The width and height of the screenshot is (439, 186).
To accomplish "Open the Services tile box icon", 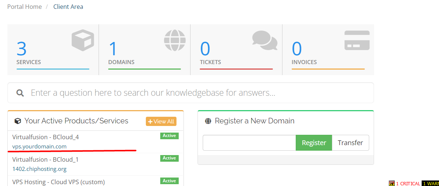I will pyautogui.click(x=83, y=40).
